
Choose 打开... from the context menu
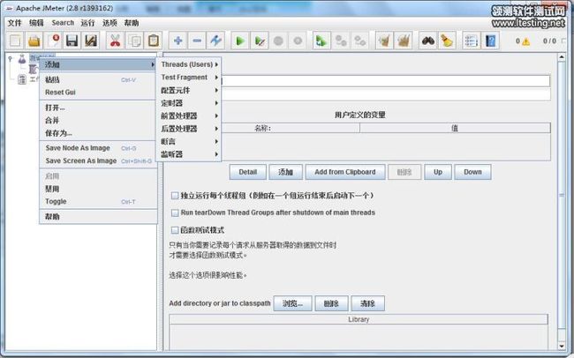(98, 108)
